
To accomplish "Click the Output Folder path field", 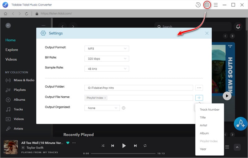I will click(139, 88).
